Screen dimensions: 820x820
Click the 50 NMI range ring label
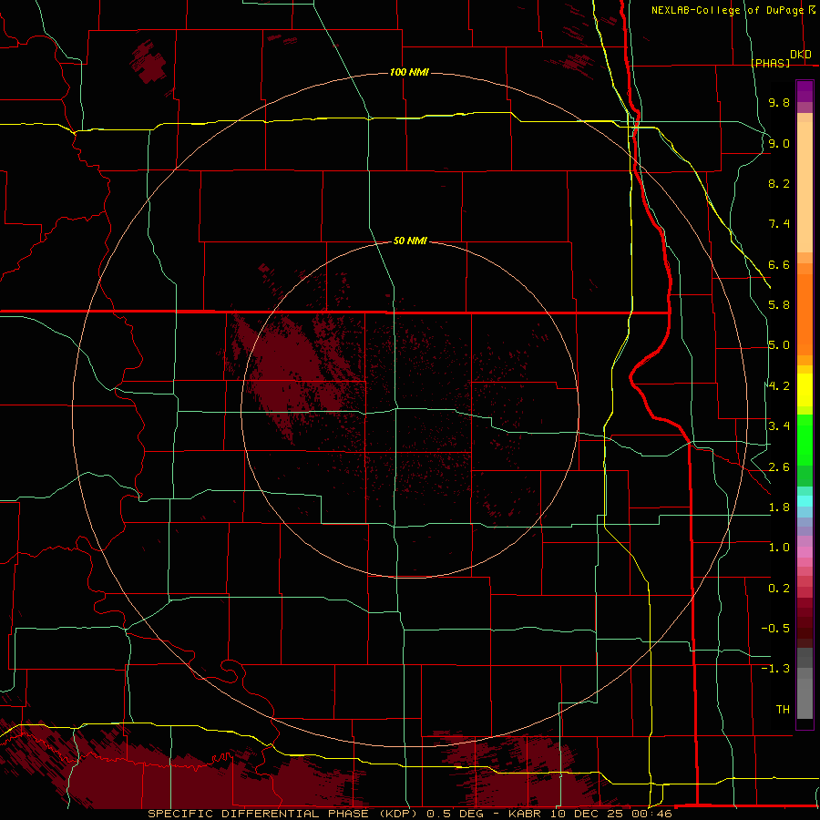tap(409, 241)
